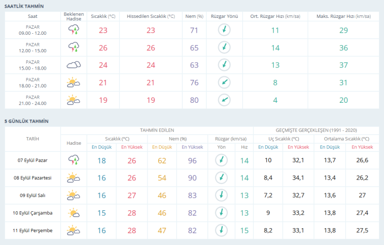Click the partly cloudy icon for Pazar 18.00-21.00
This screenshot has height=245, width=384.
[x=74, y=82]
